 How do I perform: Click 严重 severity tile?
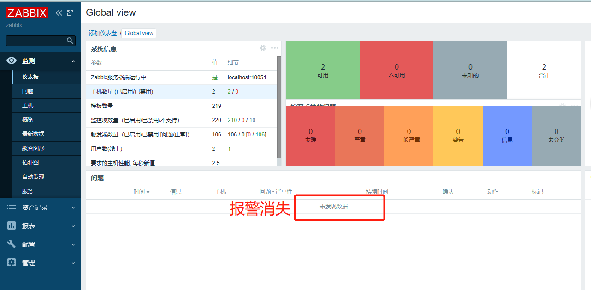[360, 136]
